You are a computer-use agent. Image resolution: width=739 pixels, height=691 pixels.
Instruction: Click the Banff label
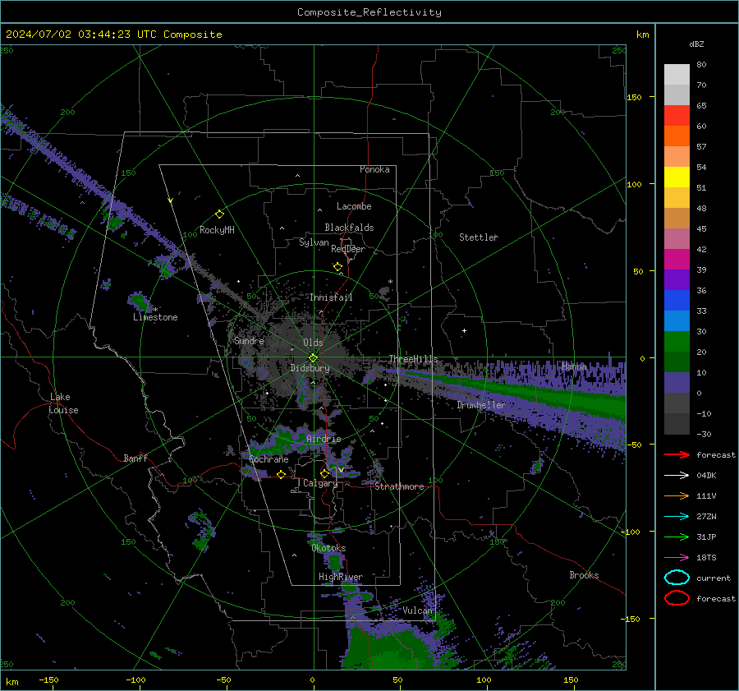(x=135, y=458)
